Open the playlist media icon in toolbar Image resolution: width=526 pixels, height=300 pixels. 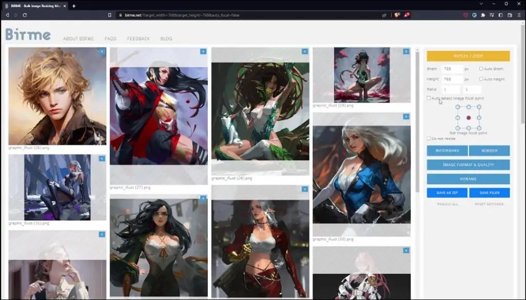492,15
